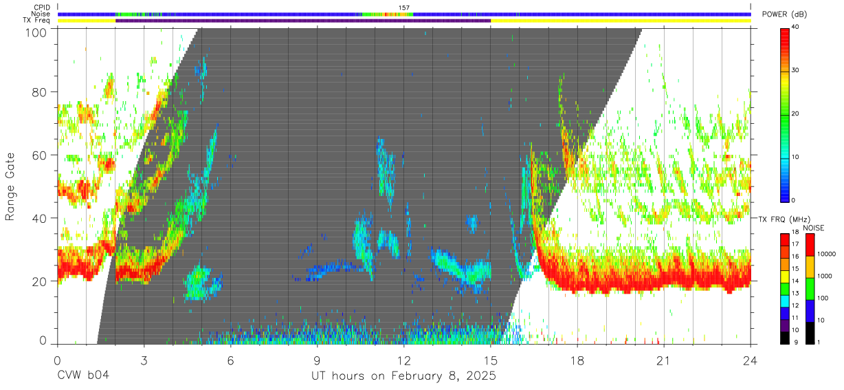Click the 18 hour tick label
Screen dimensions: 844x390
(x=577, y=360)
